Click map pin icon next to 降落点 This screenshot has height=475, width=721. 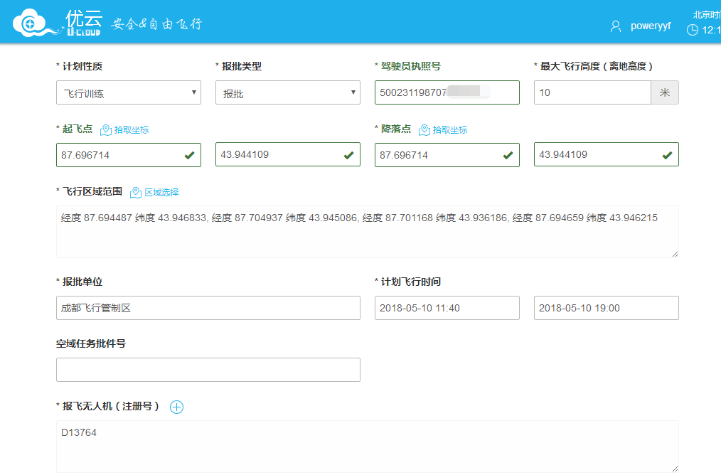click(x=424, y=130)
